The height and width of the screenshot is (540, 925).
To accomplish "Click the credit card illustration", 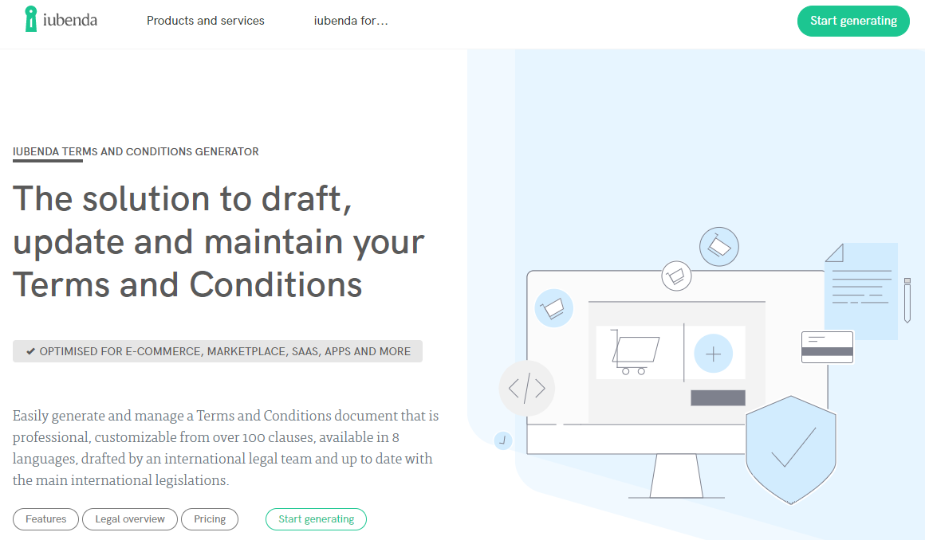I will click(x=827, y=347).
